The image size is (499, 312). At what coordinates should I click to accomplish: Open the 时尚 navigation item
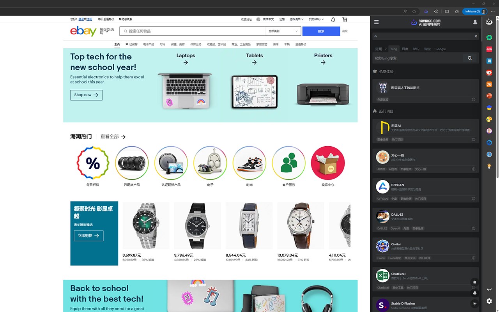(163, 44)
